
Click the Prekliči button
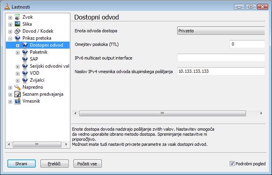pos(54,164)
